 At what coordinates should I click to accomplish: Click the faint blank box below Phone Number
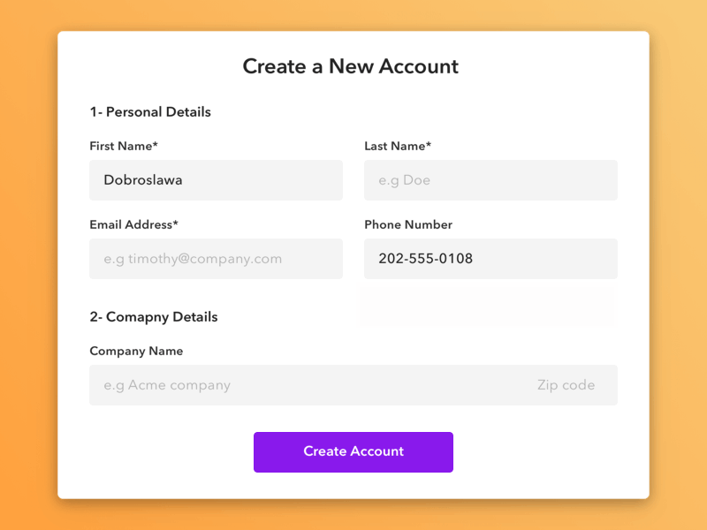487,305
